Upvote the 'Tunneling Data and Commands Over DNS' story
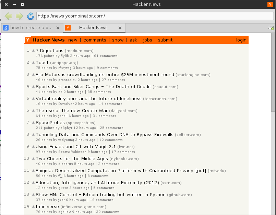 (x=33, y=134)
